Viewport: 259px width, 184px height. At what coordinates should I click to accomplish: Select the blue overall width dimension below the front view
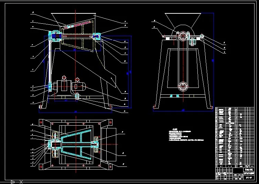[75, 112]
